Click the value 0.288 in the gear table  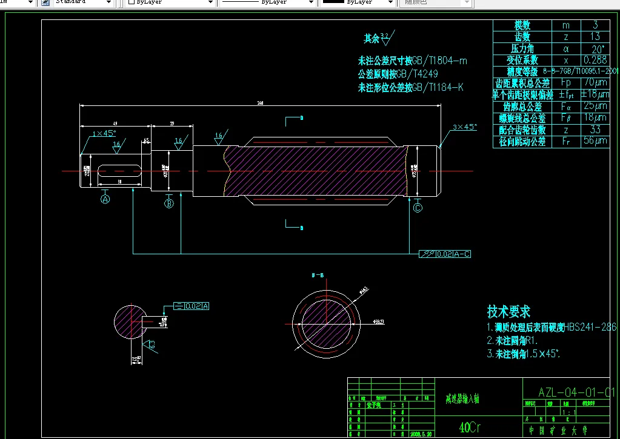point(595,60)
